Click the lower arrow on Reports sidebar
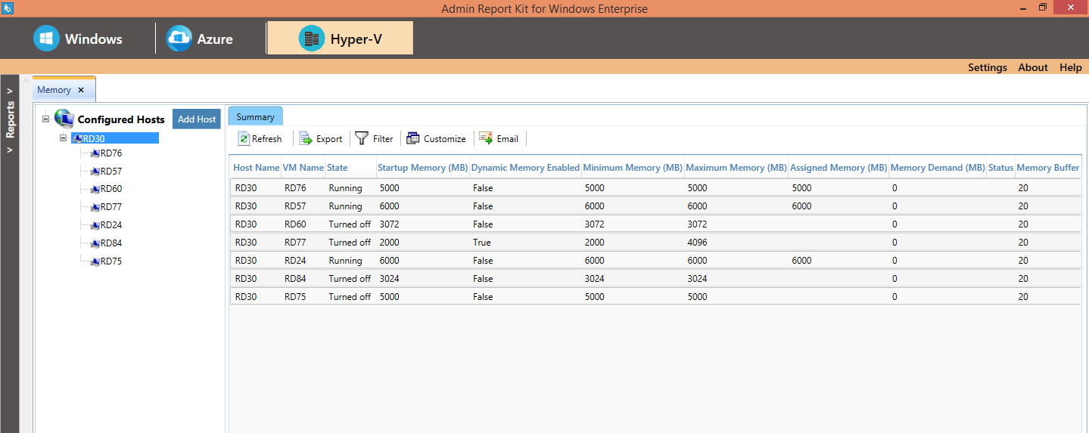Image resolution: width=1089 pixels, height=433 pixels. coord(10,150)
